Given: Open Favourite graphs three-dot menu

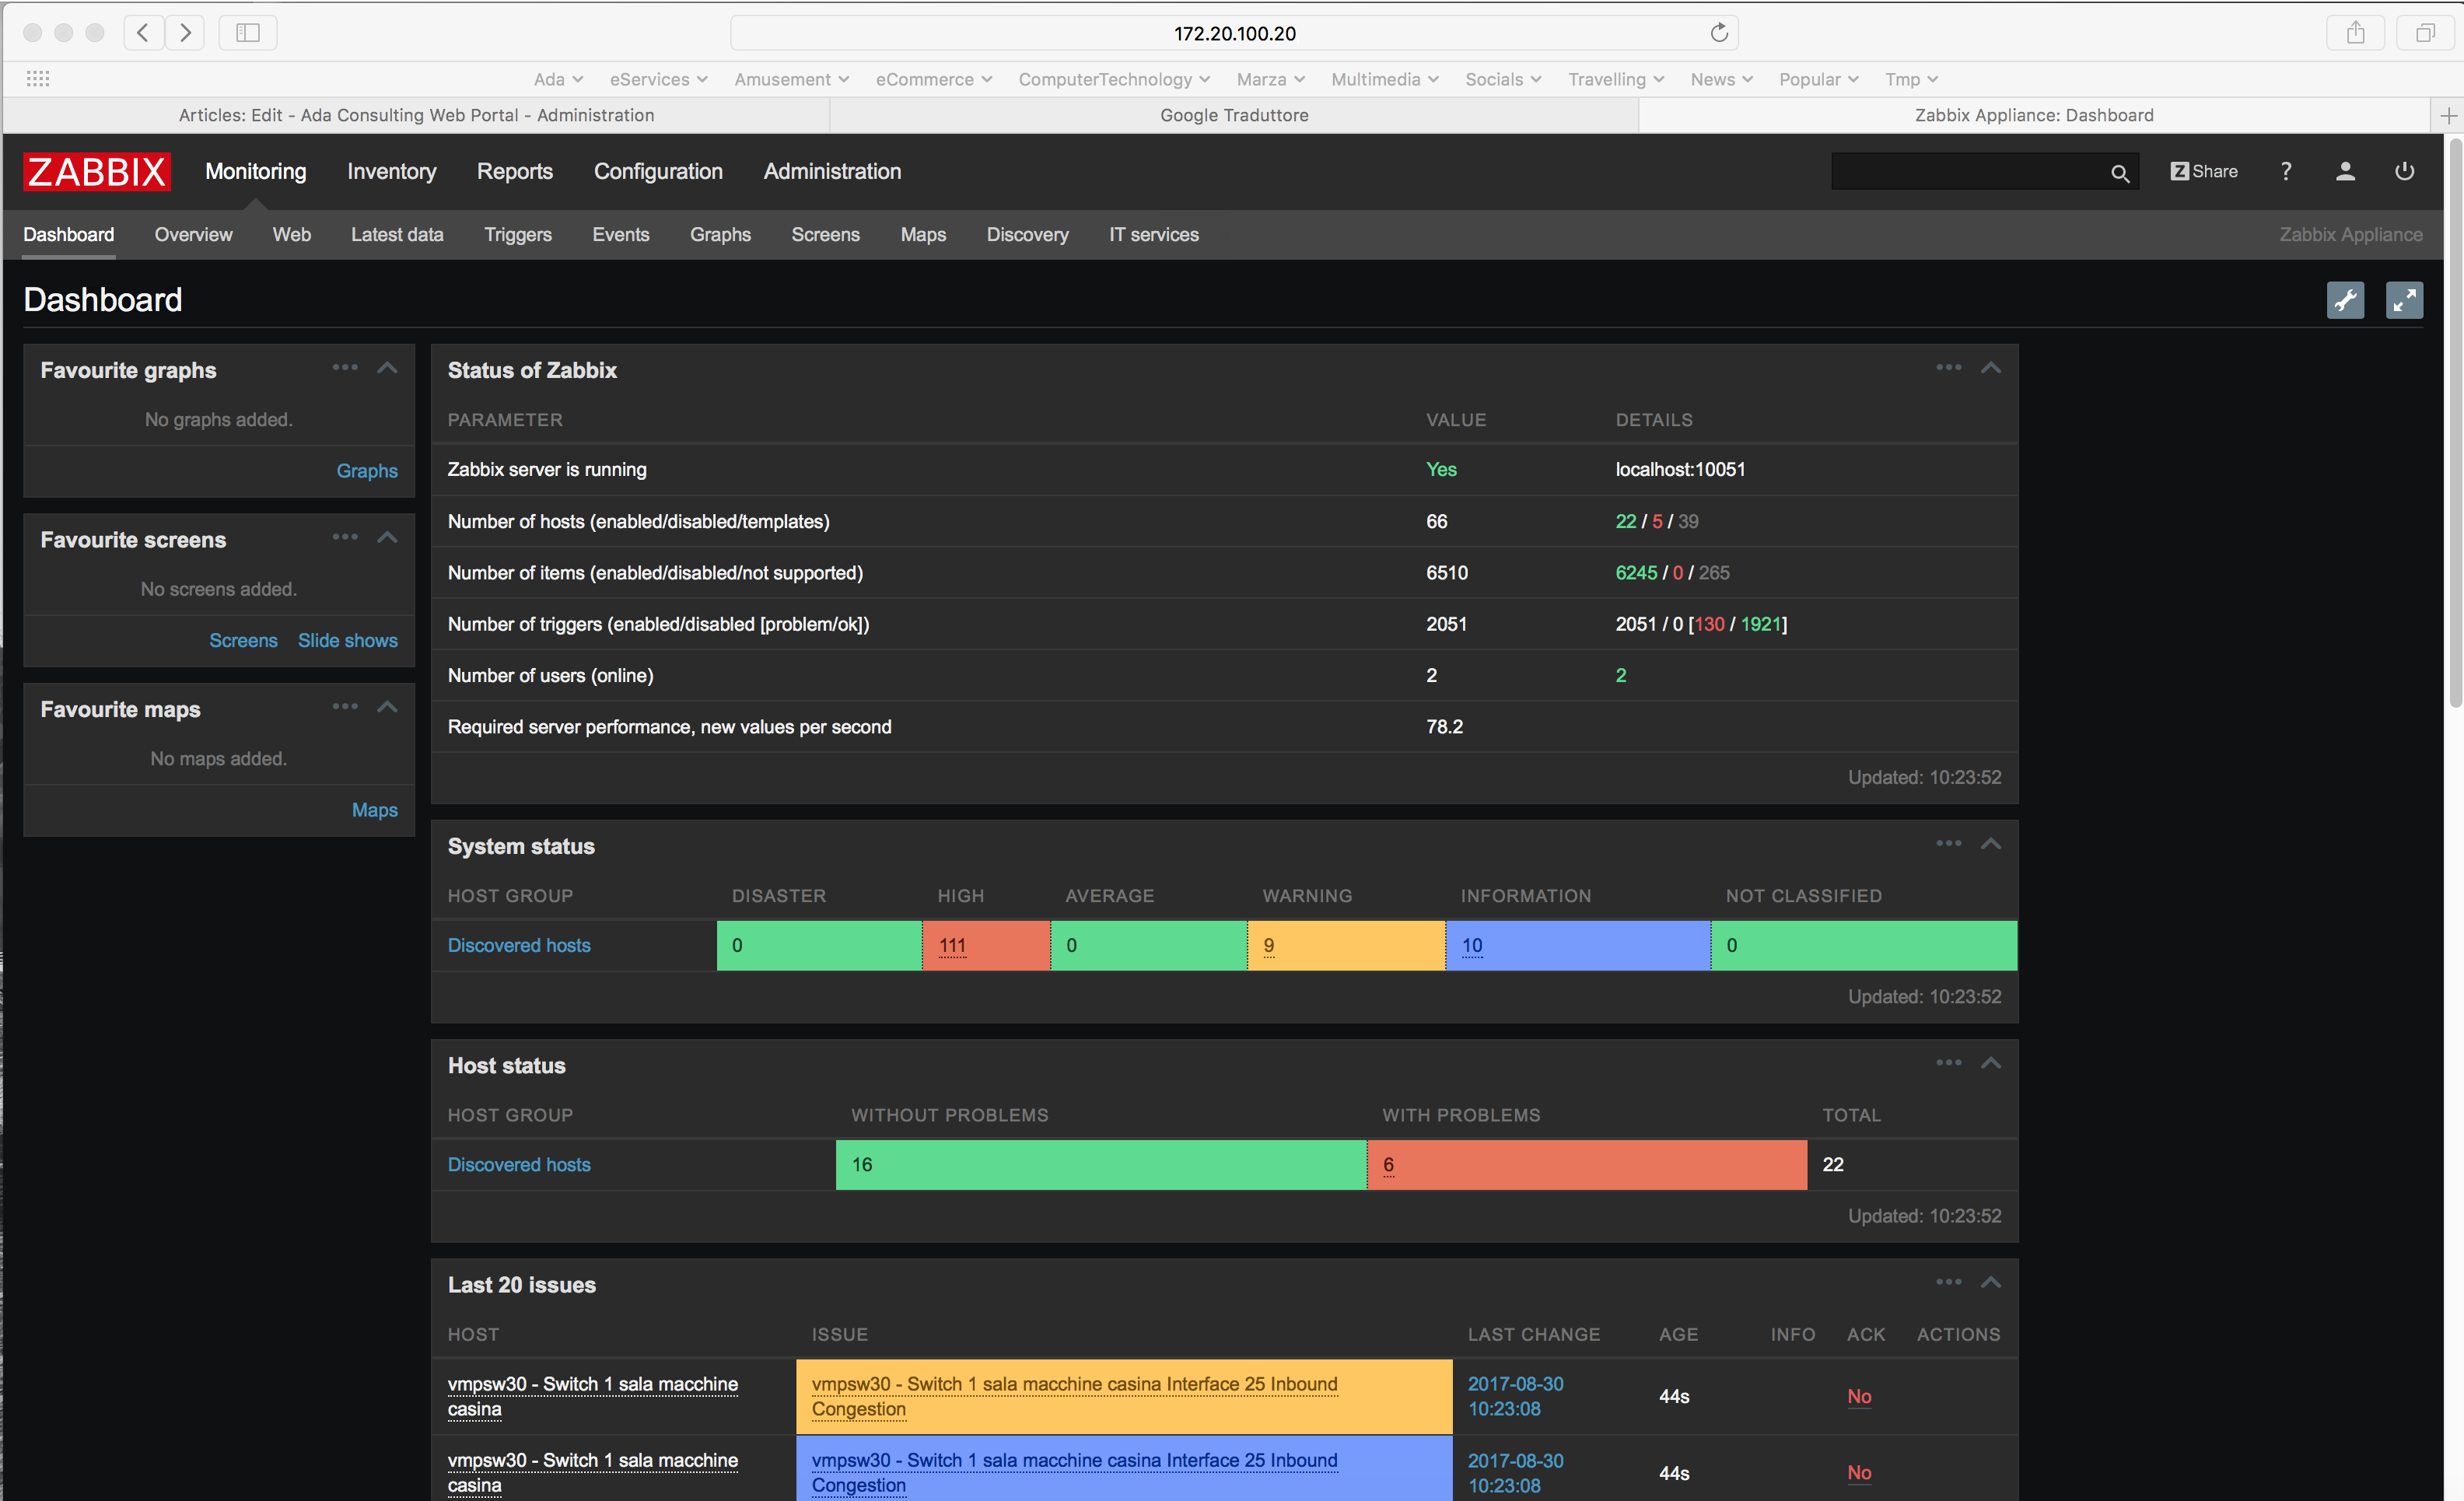Looking at the screenshot, I should coord(345,367).
